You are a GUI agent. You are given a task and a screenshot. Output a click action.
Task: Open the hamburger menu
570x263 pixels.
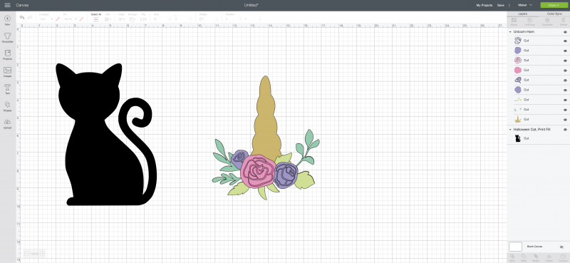coord(7,5)
